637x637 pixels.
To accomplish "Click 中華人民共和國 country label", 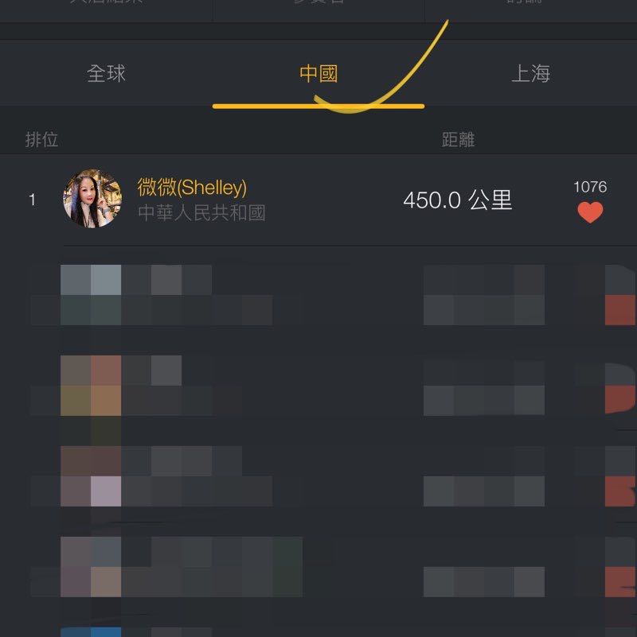I will pos(201,213).
